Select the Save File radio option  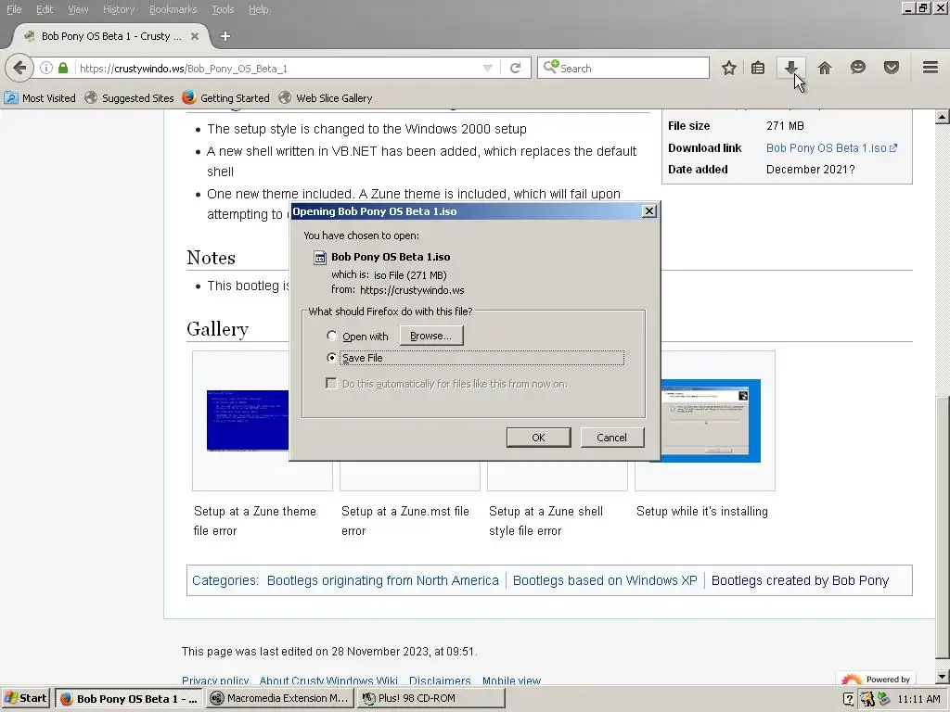tap(331, 358)
